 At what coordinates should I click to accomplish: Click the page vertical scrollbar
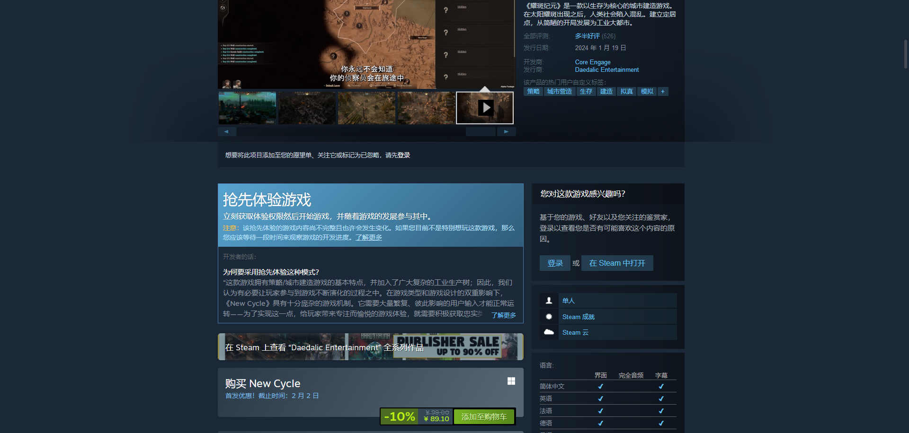coord(906,54)
